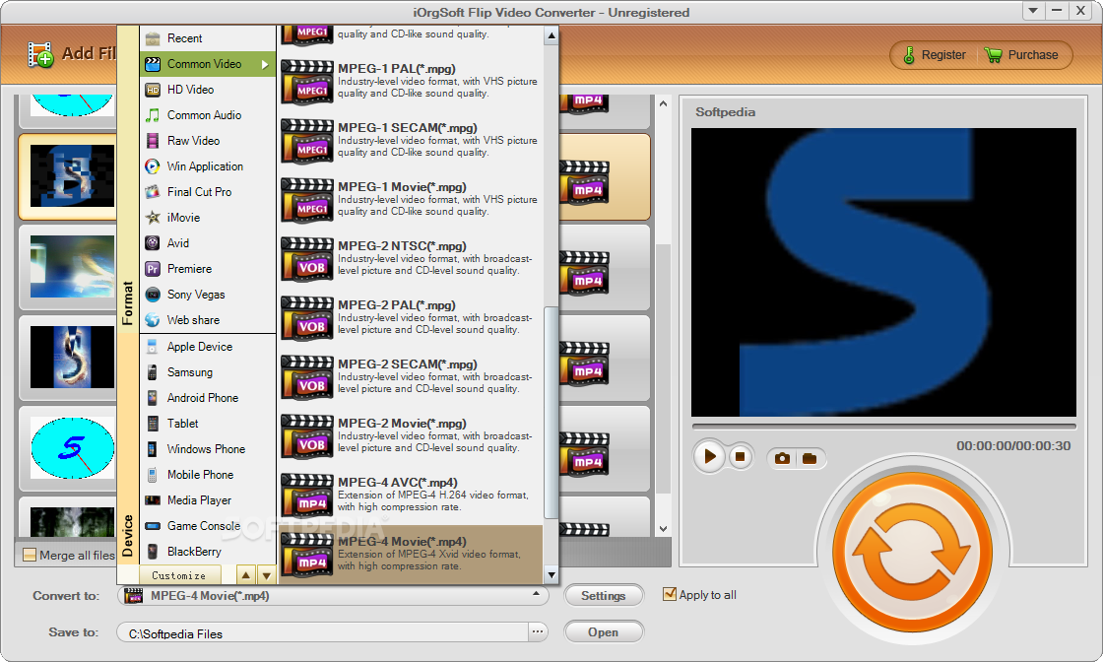The image size is (1103, 662).
Task: Choose the Game Console category
Action: pos(208,526)
